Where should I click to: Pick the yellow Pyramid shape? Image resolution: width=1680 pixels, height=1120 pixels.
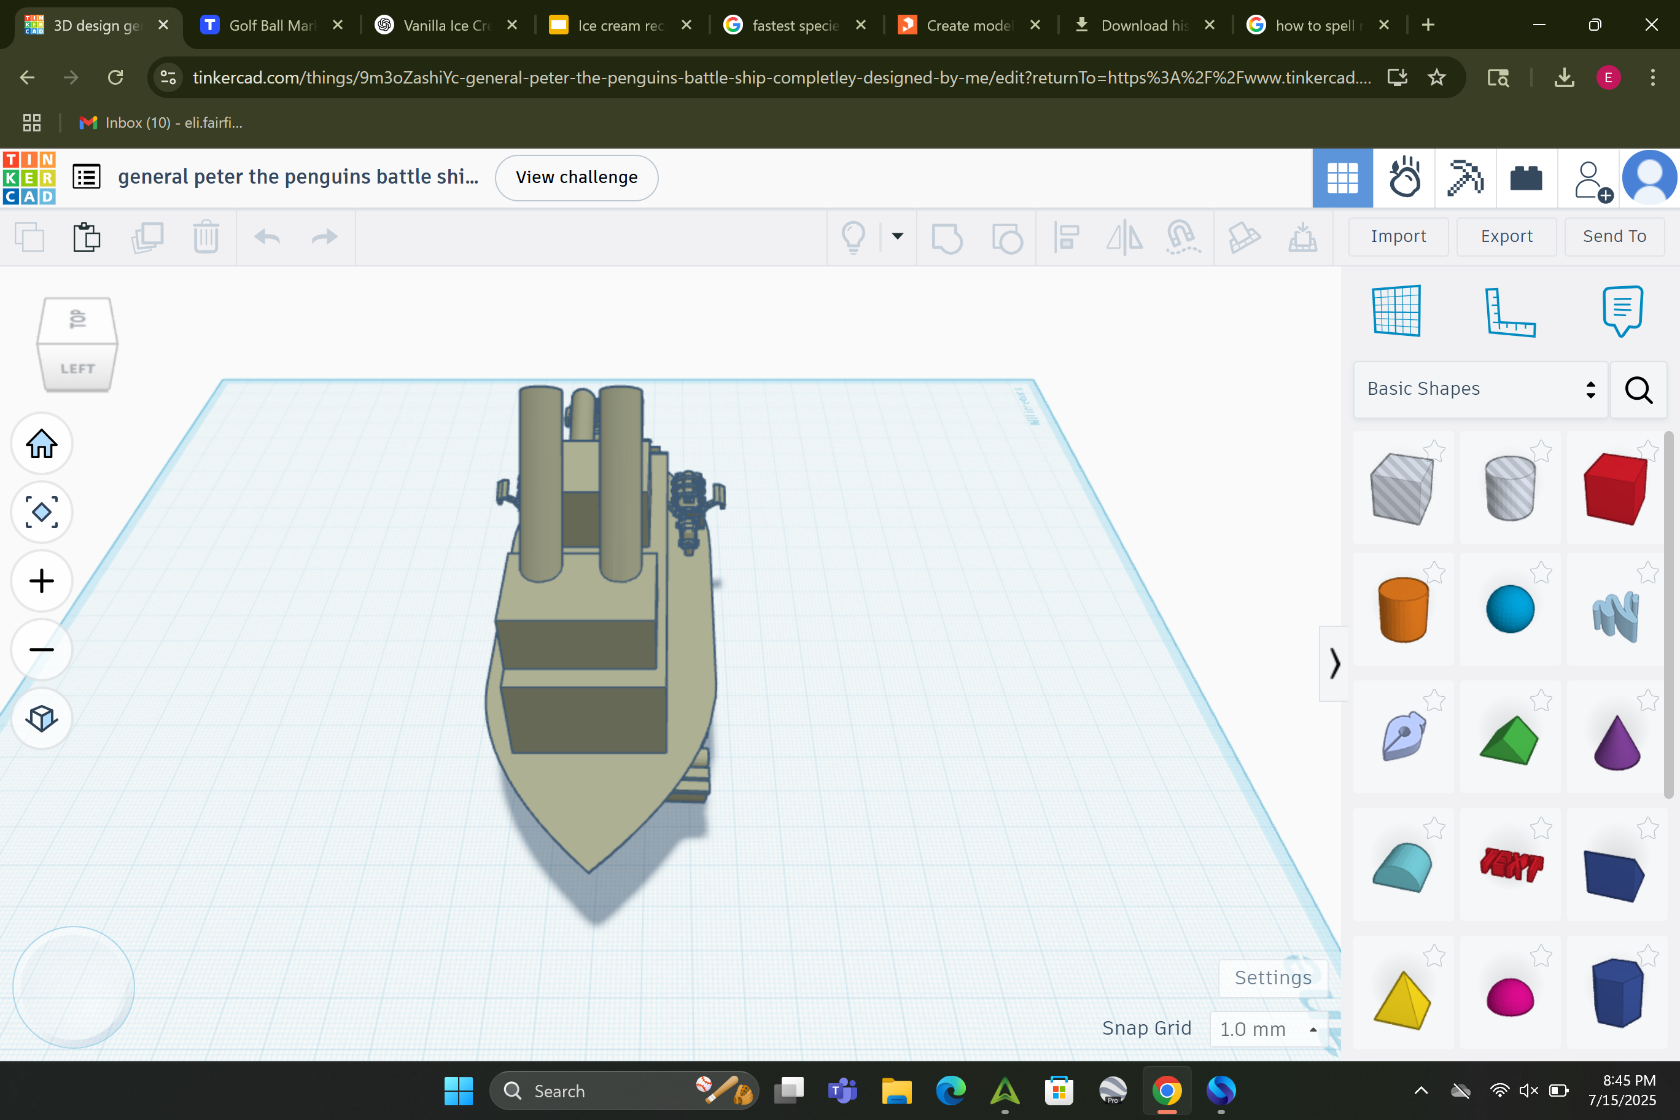pos(1402,1000)
